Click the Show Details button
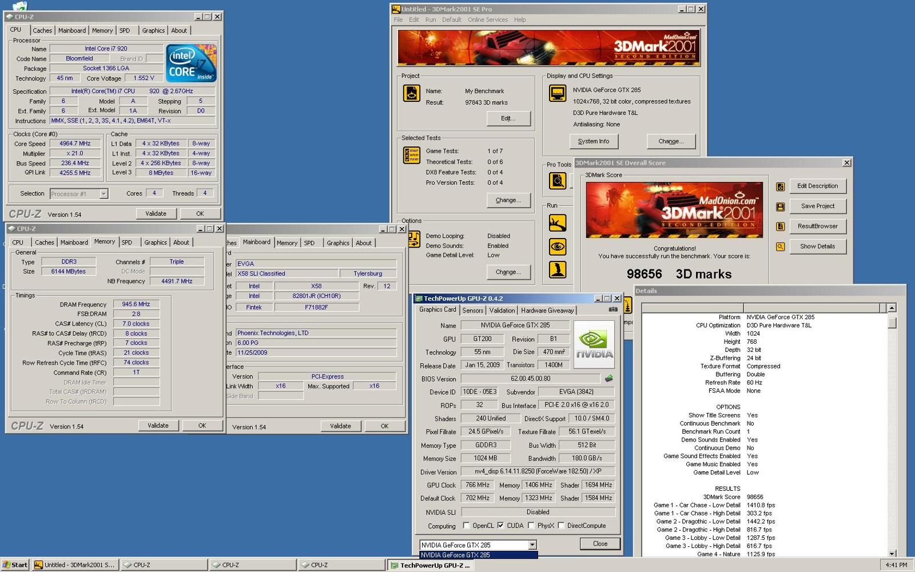915x572 pixels. coord(818,247)
